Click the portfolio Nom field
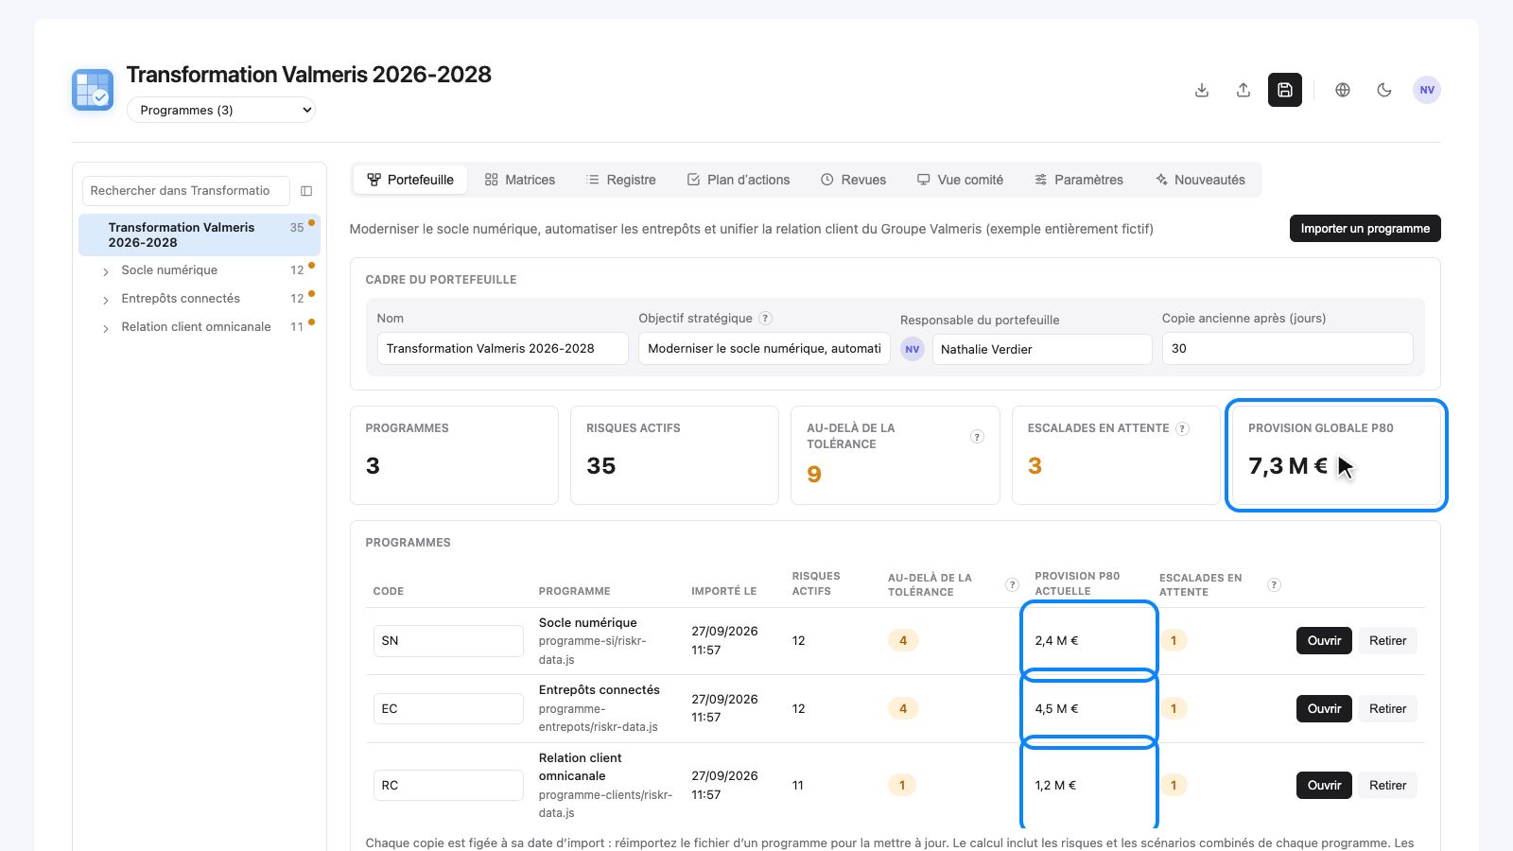 tap(502, 348)
